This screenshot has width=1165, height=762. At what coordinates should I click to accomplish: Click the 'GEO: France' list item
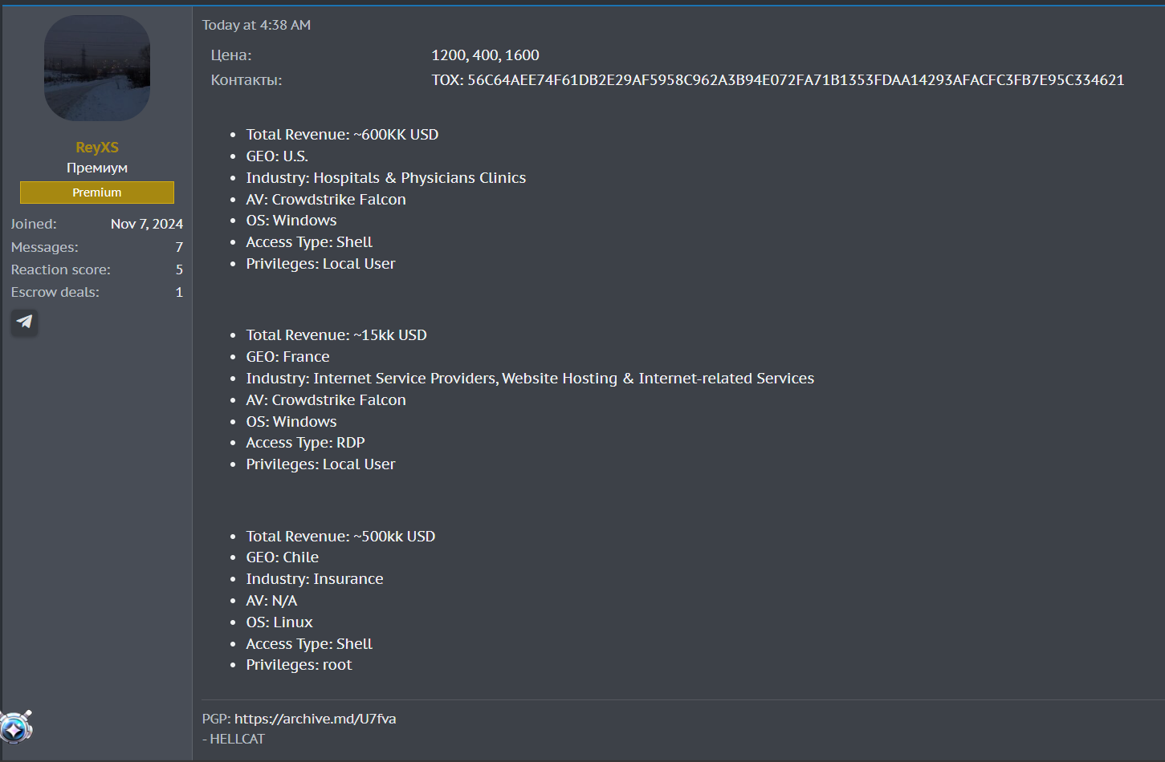287,357
